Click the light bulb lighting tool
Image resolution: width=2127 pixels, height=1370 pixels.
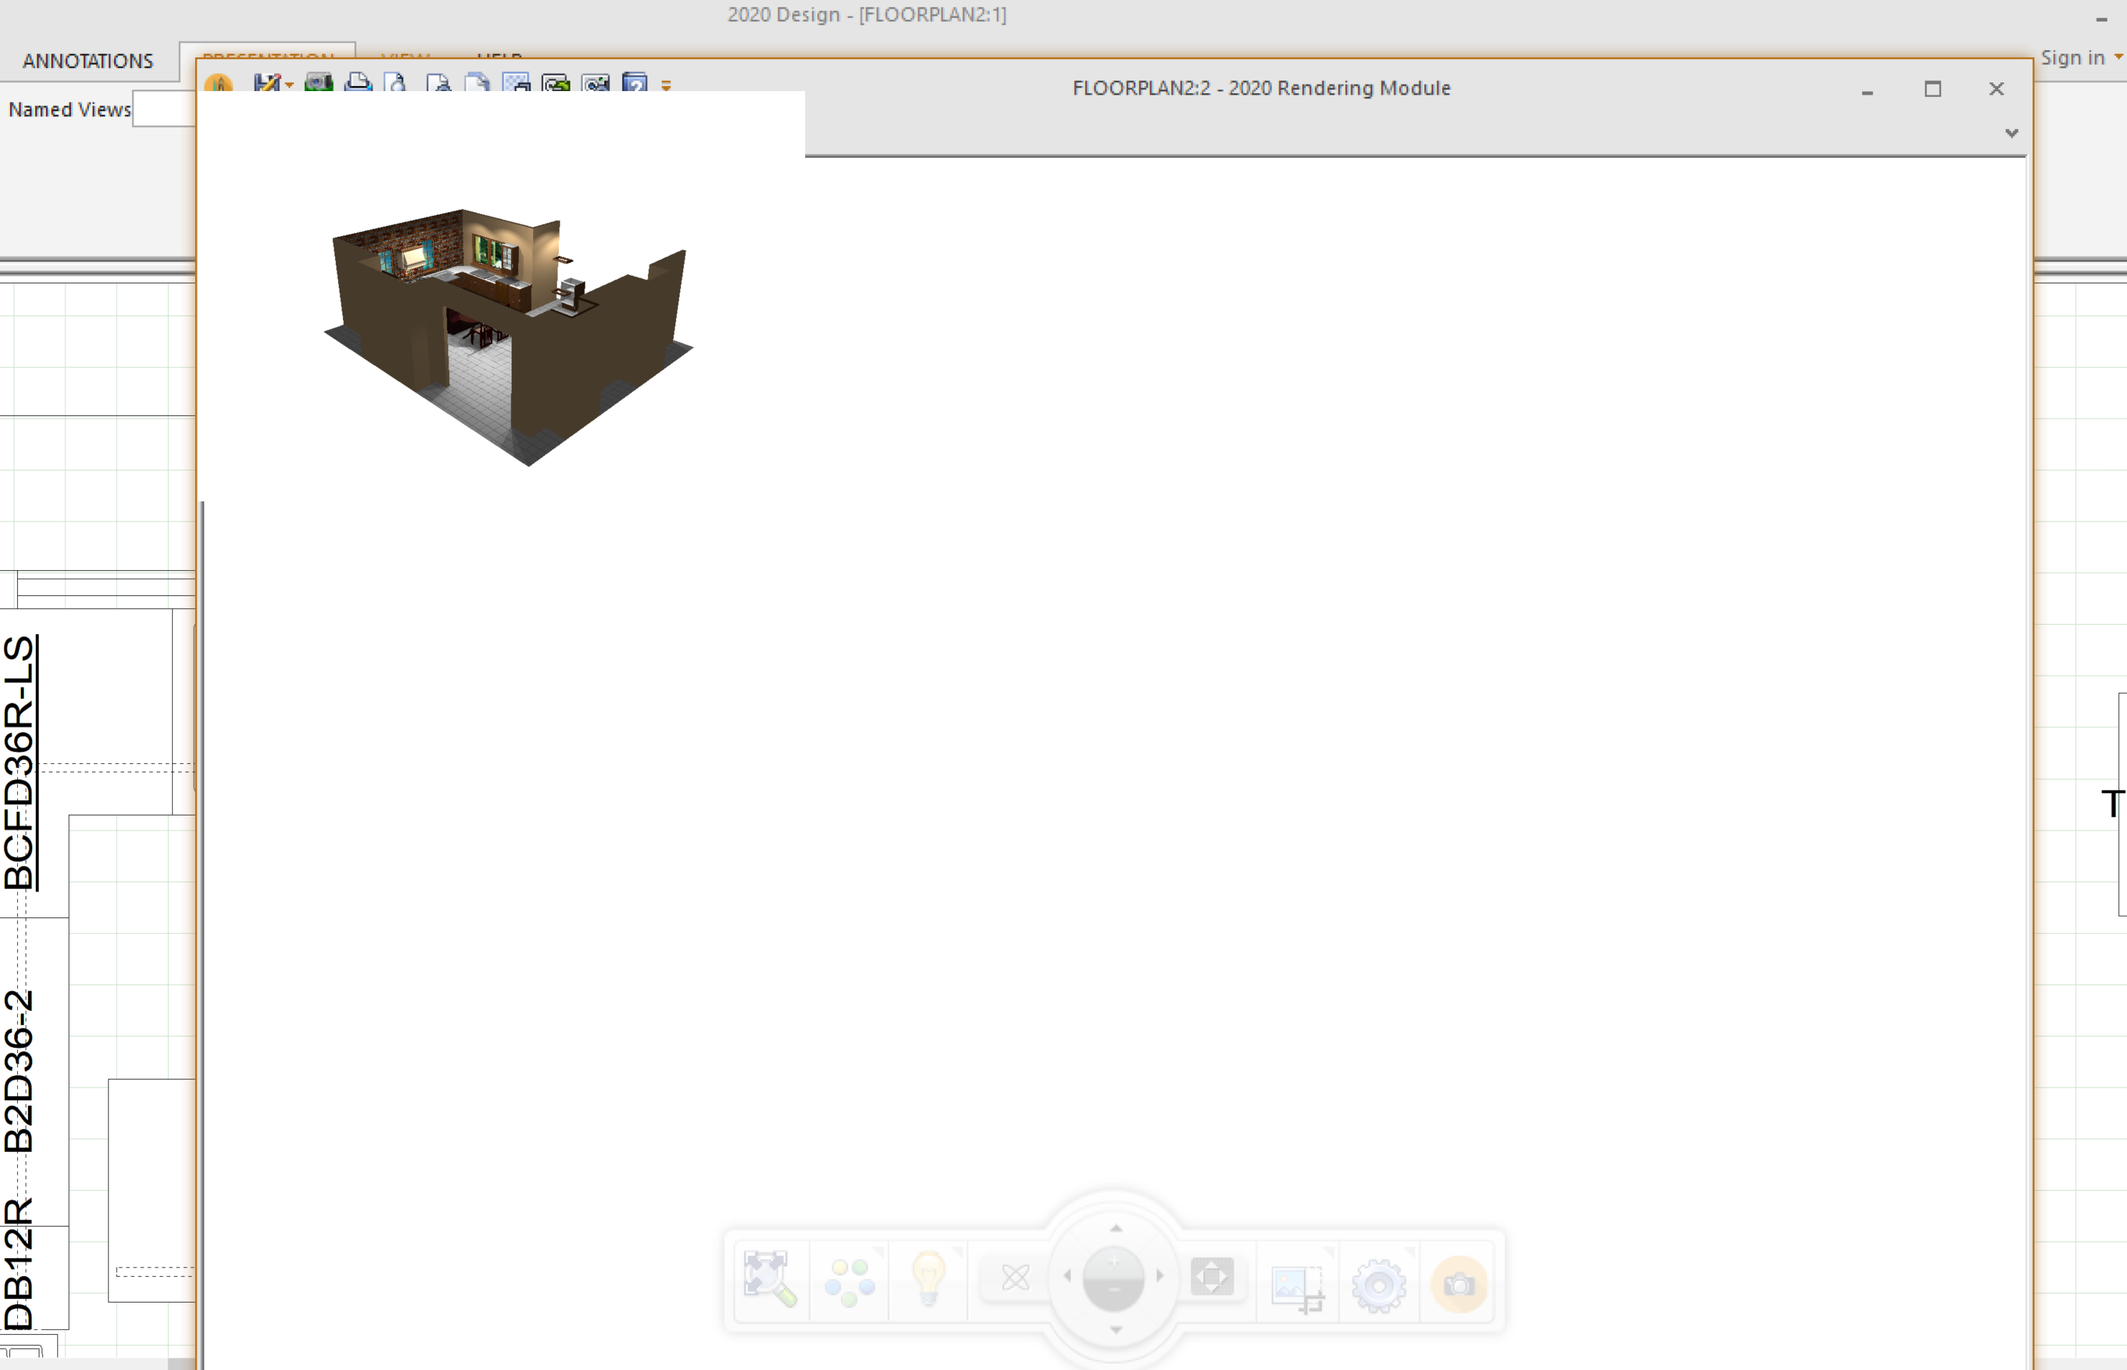928,1278
